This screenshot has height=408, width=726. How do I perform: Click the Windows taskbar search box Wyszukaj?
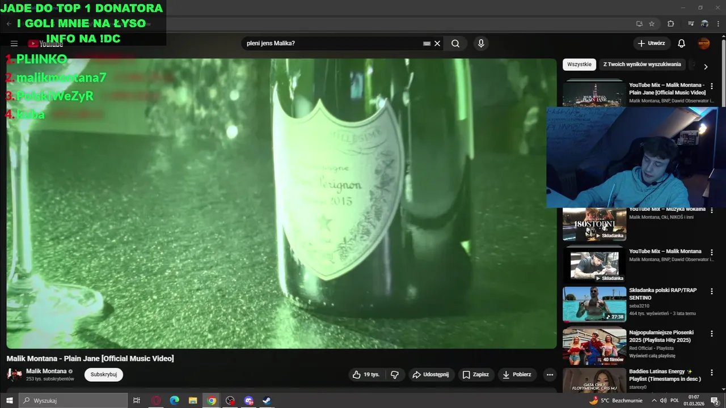pyautogui.click(x=73, y=401)
